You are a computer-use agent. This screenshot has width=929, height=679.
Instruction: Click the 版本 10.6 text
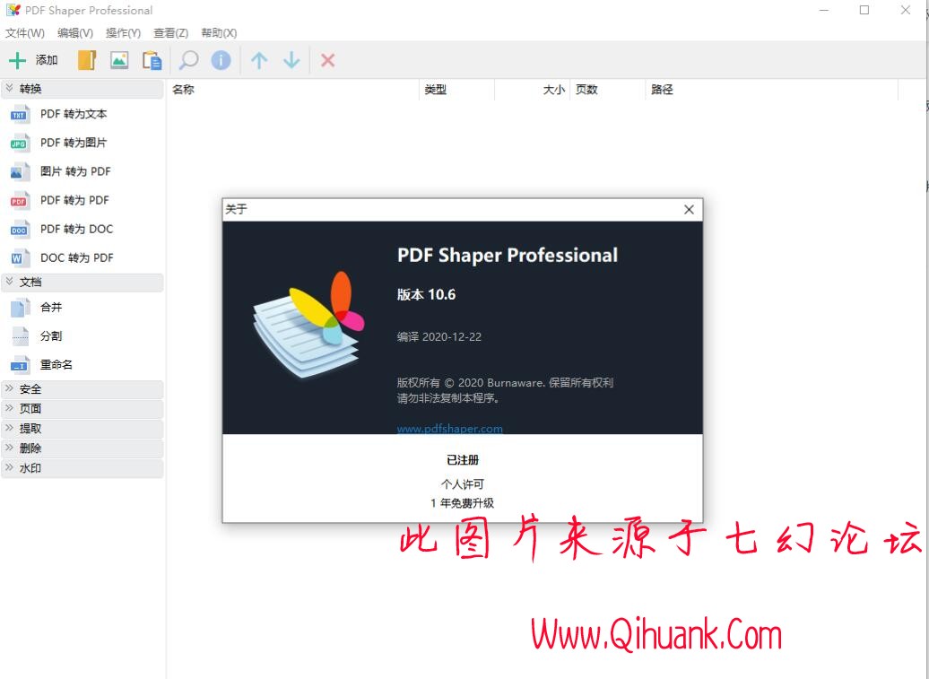(426, 294)
